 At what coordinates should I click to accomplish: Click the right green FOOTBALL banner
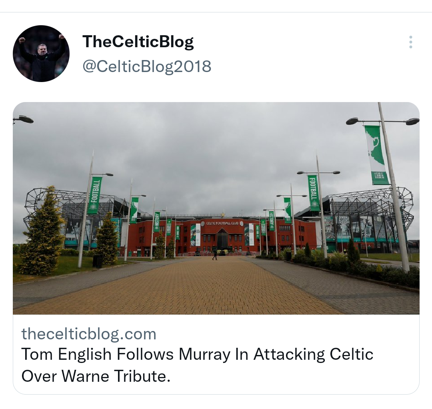click(x=313, y=193)
